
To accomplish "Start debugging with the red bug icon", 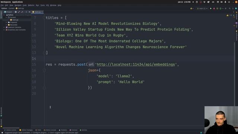I will (214, 9).
